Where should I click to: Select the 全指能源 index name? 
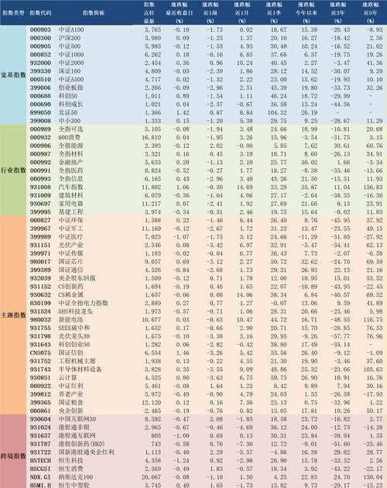[x=71, y=146]
